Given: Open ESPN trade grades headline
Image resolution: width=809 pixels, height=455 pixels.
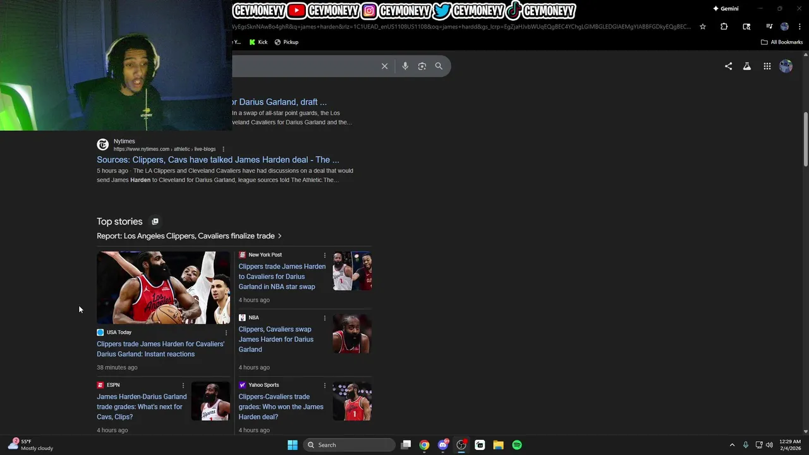Looking at the screenshot, I should coord(142,407).
